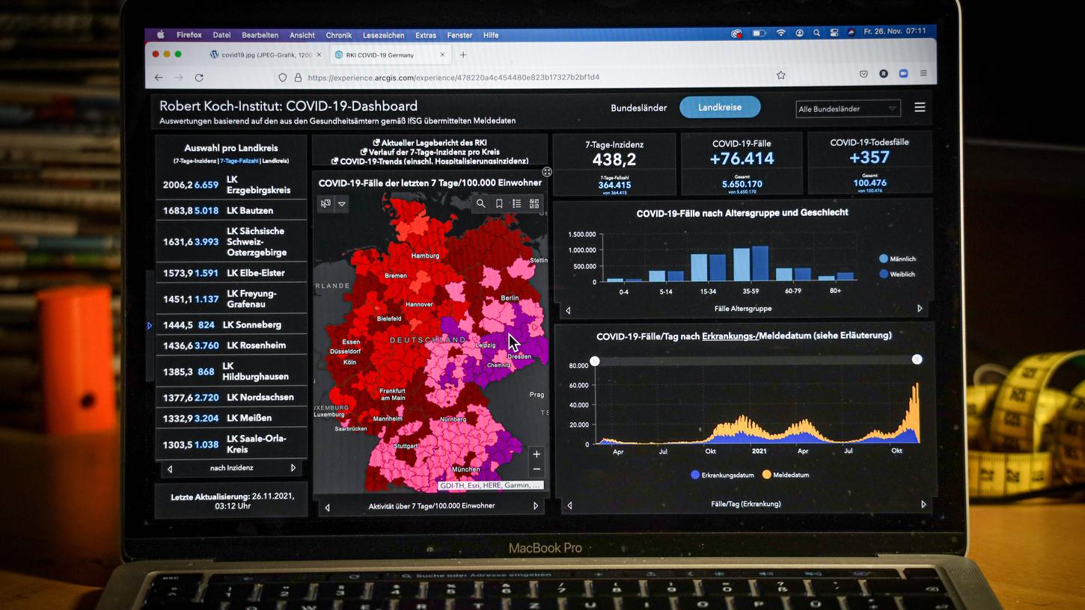Click the battery status icon
This screenshot has height=610, width=1085.
758,34
